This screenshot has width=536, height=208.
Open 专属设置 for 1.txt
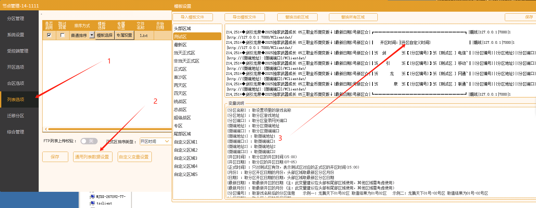124,35
